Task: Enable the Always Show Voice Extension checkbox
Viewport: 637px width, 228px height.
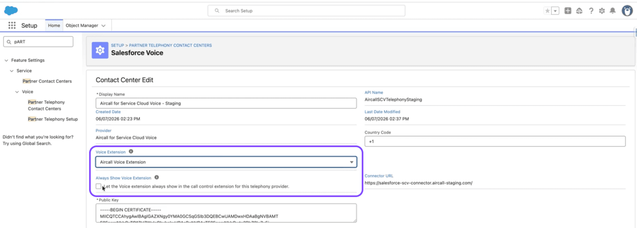Action: pyautogui.click(x=98, y=186)
